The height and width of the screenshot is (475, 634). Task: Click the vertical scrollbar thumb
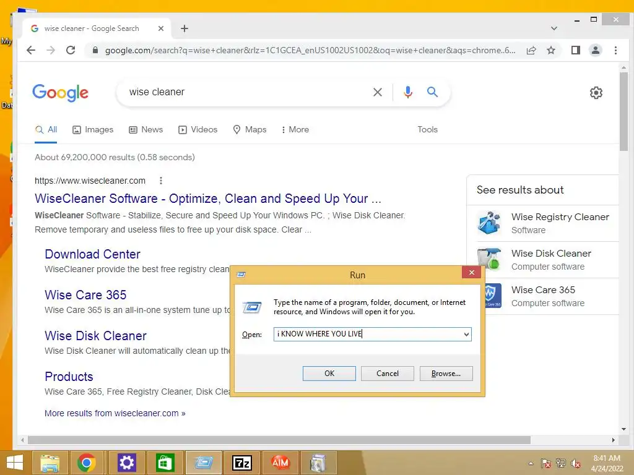coord(623,111)
